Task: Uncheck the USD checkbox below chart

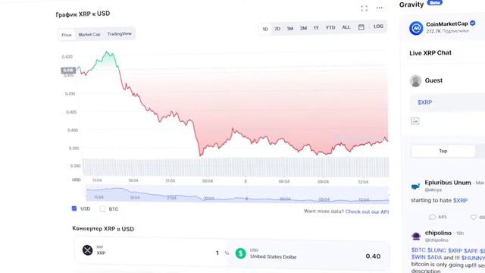Action: coord(74,209)
